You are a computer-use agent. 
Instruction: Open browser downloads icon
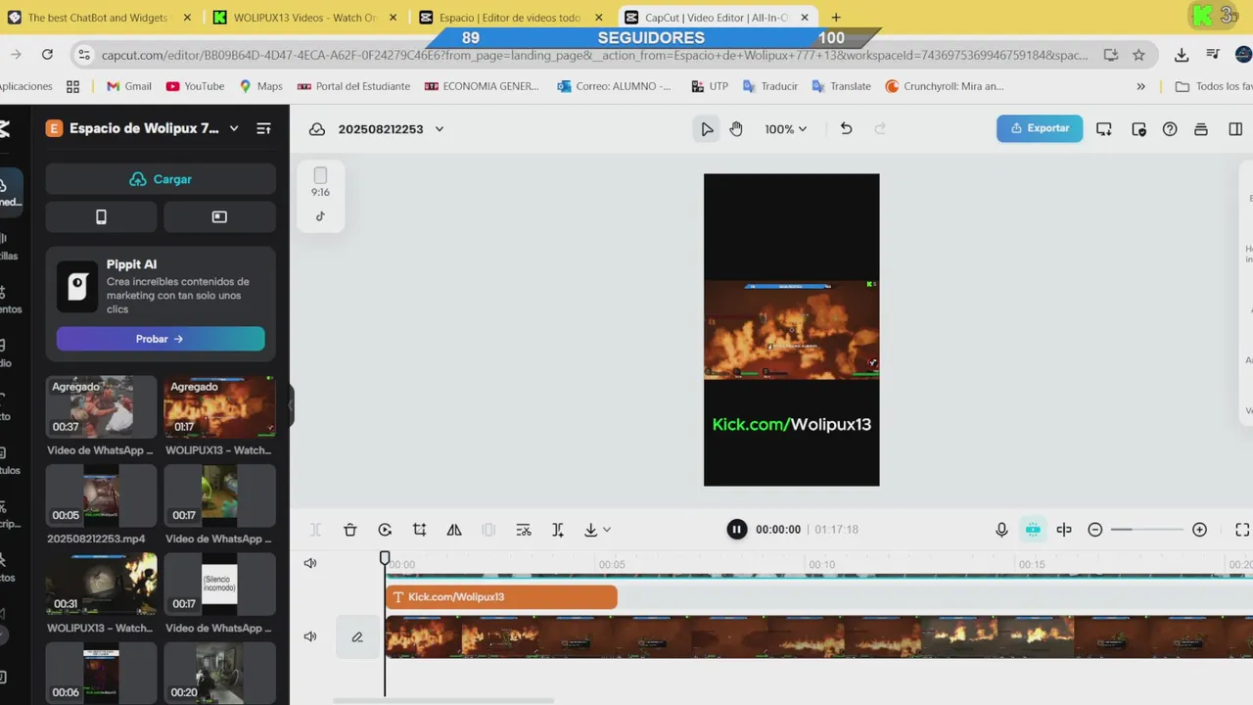click(1182, 55)
